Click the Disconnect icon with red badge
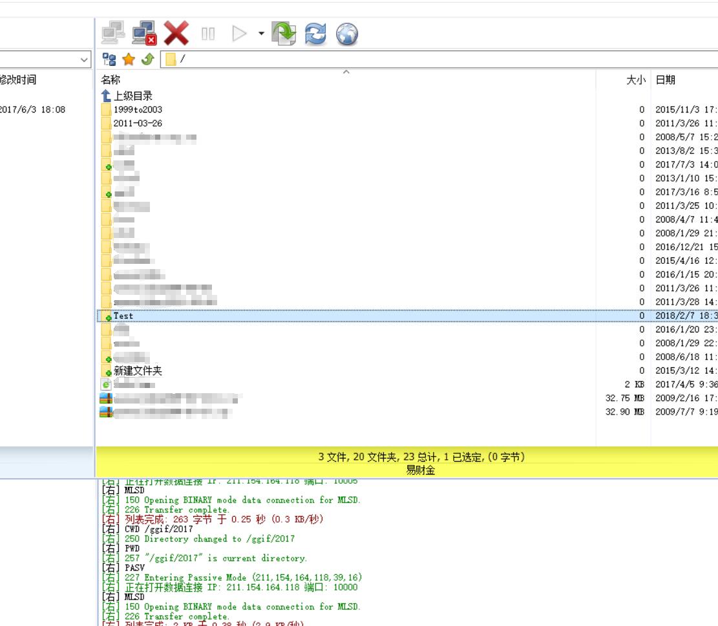Screen dimensions: 718x626 pos(144,33)
